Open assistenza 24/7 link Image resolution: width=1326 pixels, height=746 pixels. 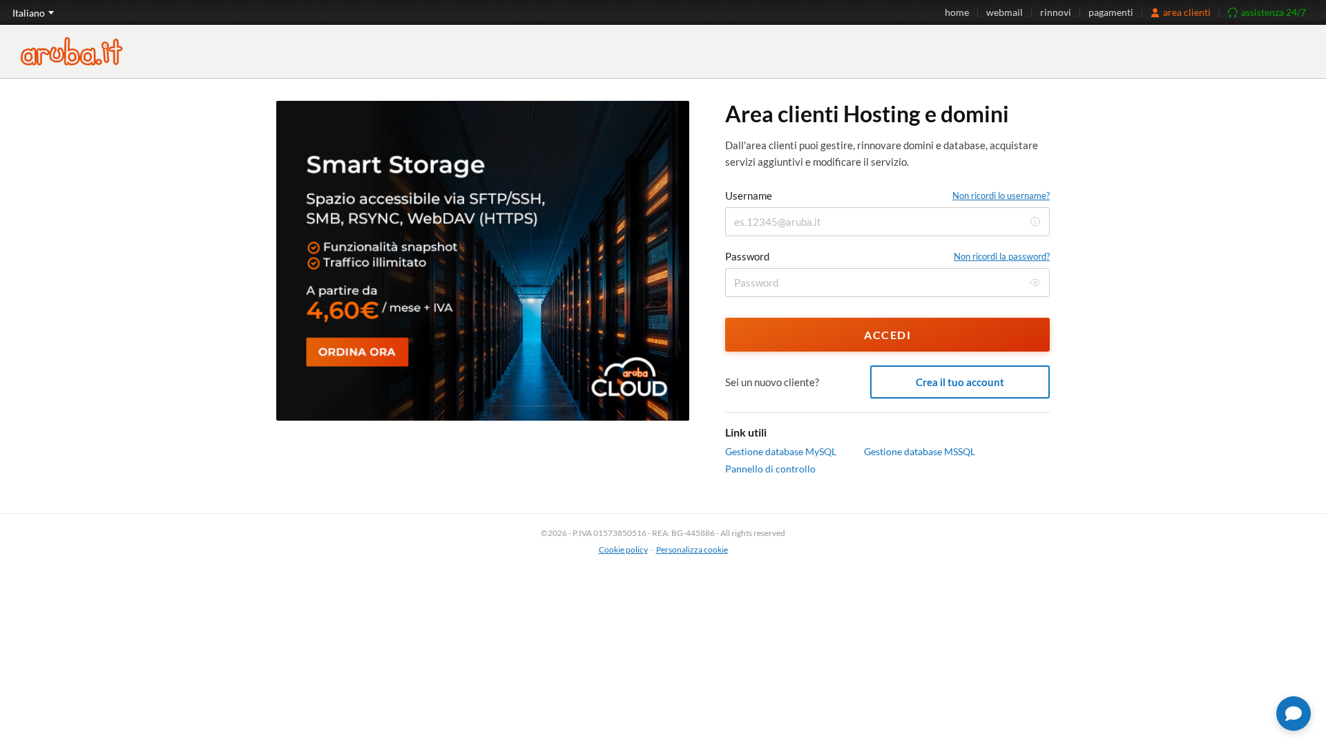click(1267, 12)
